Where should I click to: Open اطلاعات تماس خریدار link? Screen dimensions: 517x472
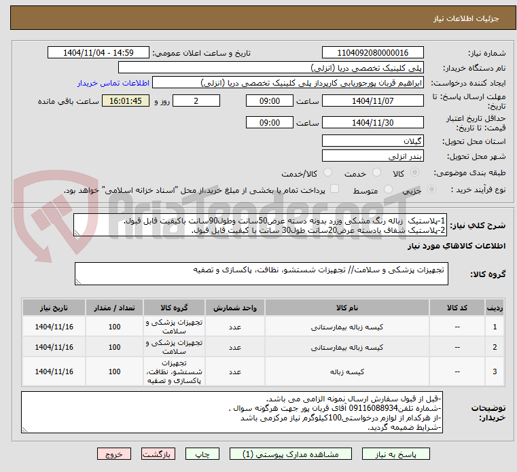[x=113, y=83]
